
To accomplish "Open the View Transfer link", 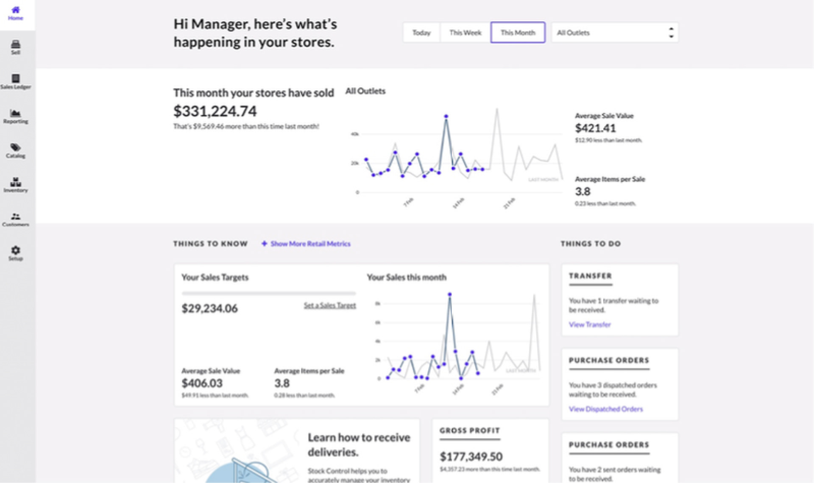I will click(x=590, y=325).
